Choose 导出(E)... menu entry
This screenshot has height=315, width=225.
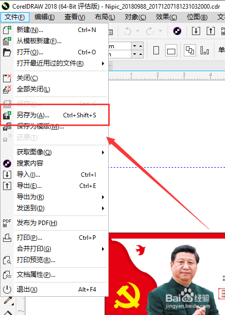(x=54, y=186)
